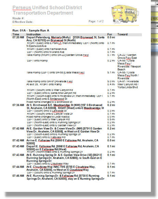Click At E. Running Spring Dr. & Garden View Drive
The height and width of the screenshot is (199, 158).
coord(64,158)
